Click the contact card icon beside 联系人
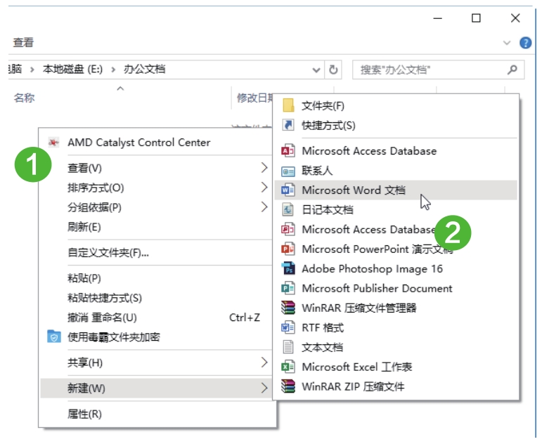Screen dimensions: 542x444 coord(288,171)
